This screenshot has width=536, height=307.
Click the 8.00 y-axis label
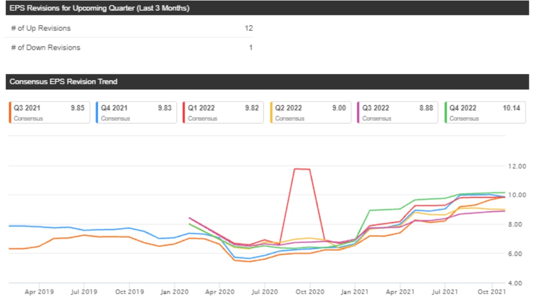click(516, 225)
